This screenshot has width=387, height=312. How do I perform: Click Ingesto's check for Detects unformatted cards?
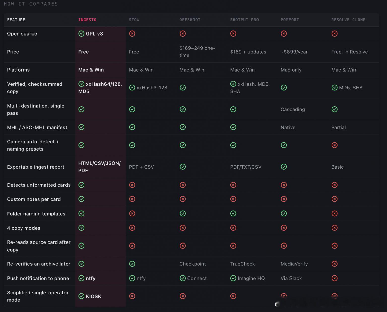coord(81,185)
